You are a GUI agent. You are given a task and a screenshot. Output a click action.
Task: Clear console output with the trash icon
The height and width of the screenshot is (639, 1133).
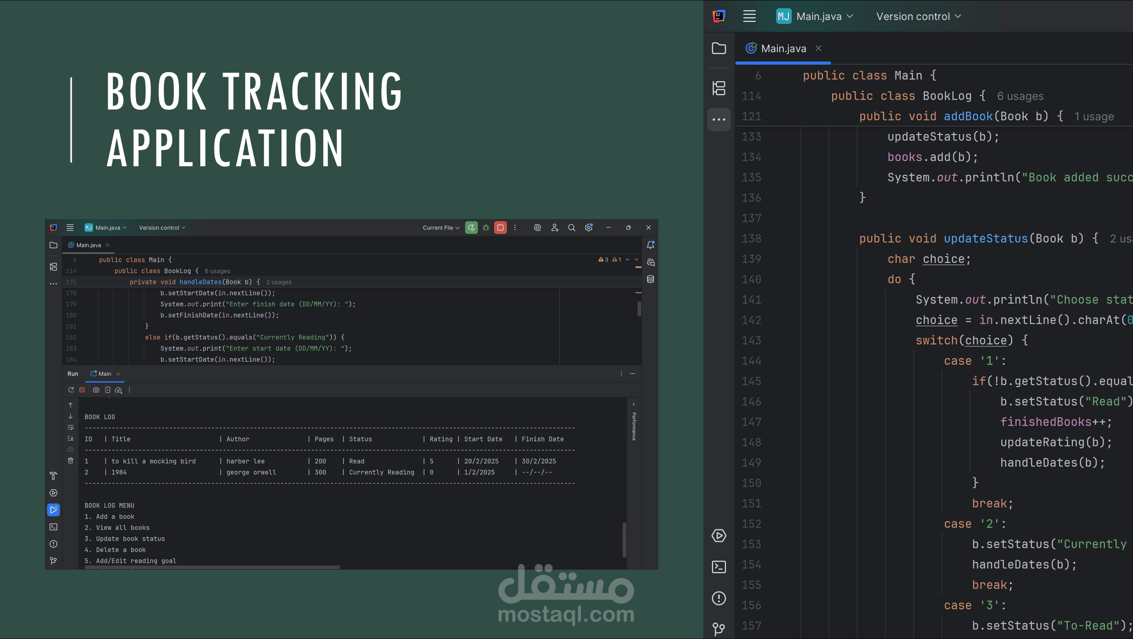(71, 461)
